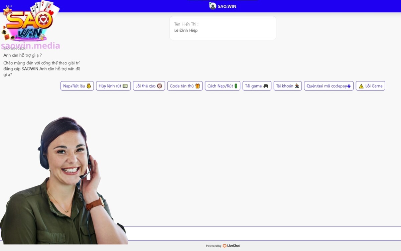
Task: Click the gift box icon on Code tân thủ
Action: coord(198,86)
